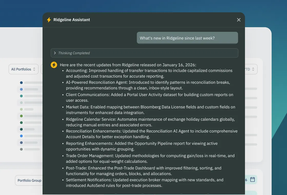Select the Ridgeline Calendar Service bullet
Image resolution: width=287 pixels, height=195 pixels.
150,122
